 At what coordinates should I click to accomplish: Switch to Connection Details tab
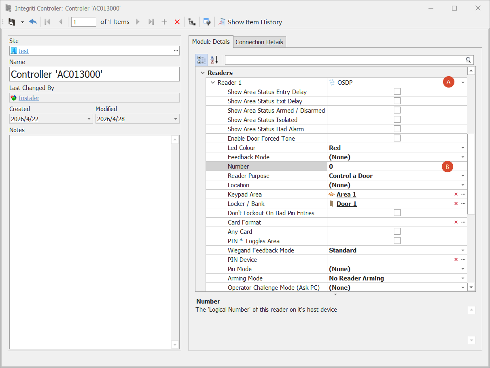point(259,42)
